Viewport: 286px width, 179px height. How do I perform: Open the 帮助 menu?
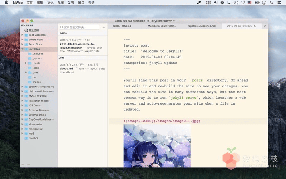tap(91, 3)
